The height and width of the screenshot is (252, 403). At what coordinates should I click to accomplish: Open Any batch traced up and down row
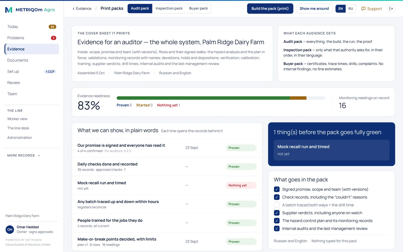click(x=167, y=204)
